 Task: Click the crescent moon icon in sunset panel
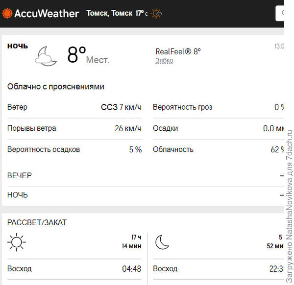point(162,242)
